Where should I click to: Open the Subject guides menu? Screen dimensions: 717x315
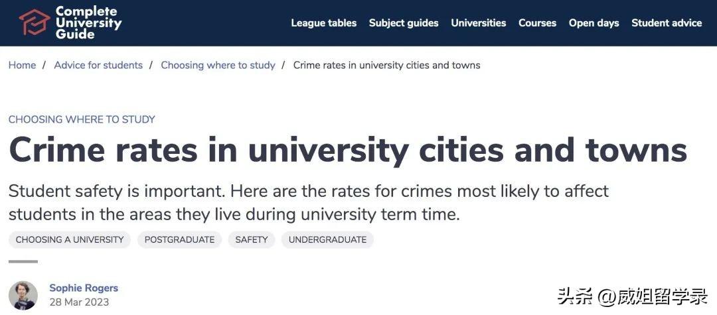tap(404, 23)
